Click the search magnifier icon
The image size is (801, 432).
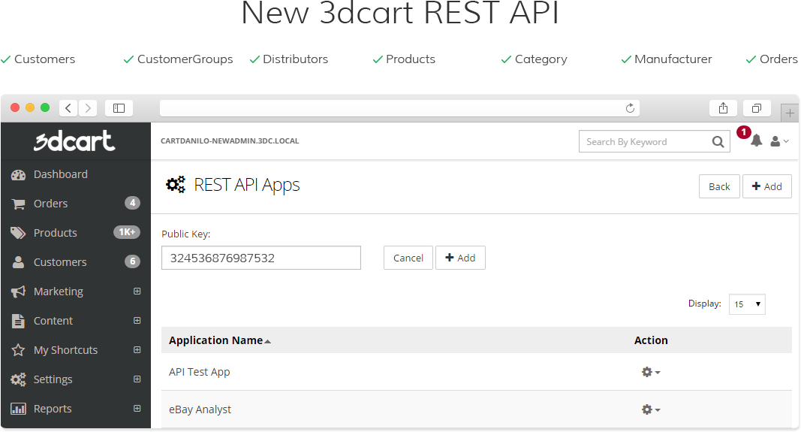718,141
